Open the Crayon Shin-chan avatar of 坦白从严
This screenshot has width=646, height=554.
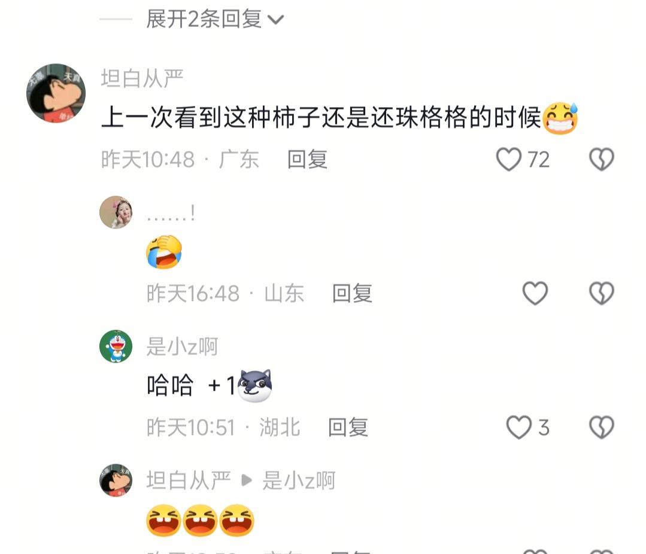56,93
